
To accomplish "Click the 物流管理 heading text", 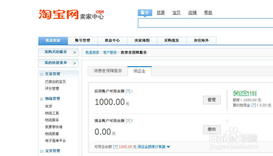I will pos(52,99).
